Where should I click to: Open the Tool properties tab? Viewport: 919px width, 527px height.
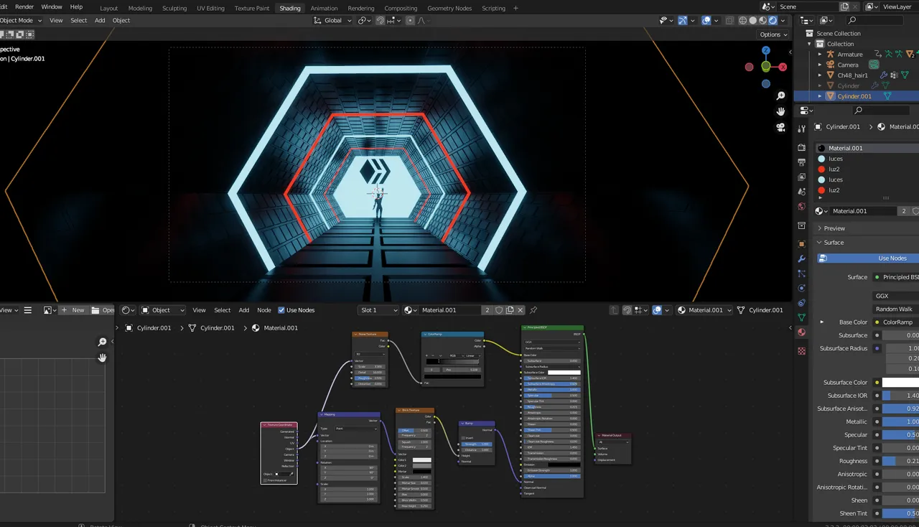802,129
